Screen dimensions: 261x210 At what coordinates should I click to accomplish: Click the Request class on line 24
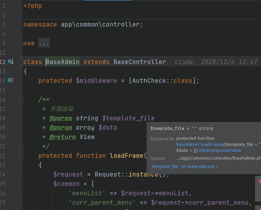click(108, 174)
